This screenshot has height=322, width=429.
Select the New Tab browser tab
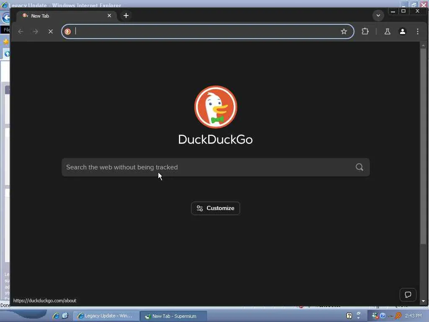[x=67, y=16]
